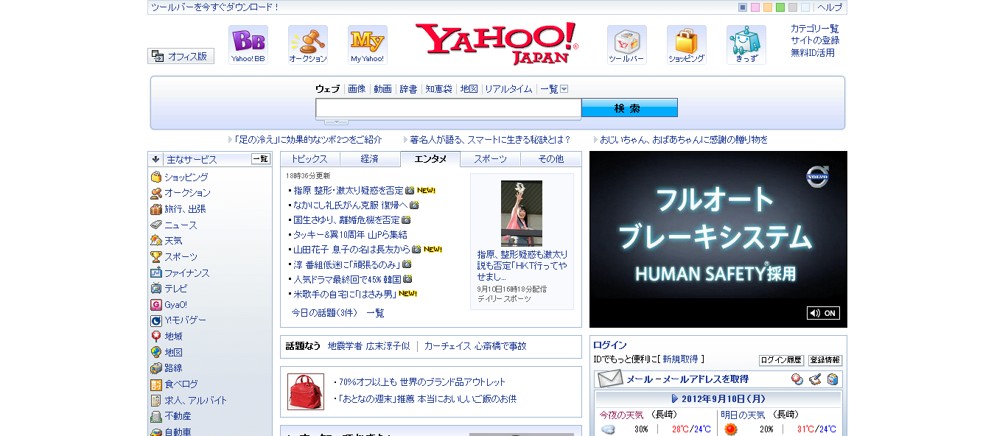Select the 画像 search type
Image resolution: width=994 pixels, height=436 pixels.
(x=357, y=89)
